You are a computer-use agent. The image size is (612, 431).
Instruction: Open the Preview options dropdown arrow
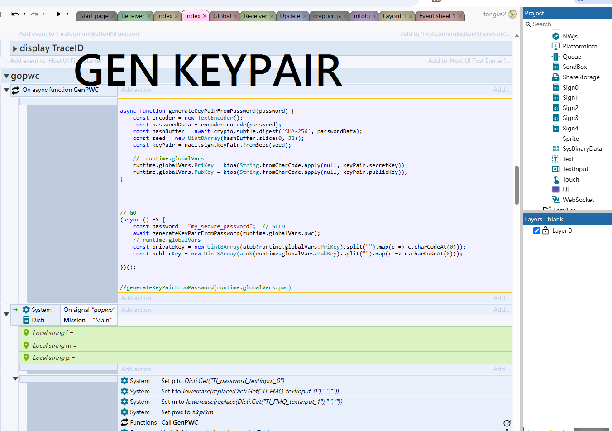coord(67,14)
